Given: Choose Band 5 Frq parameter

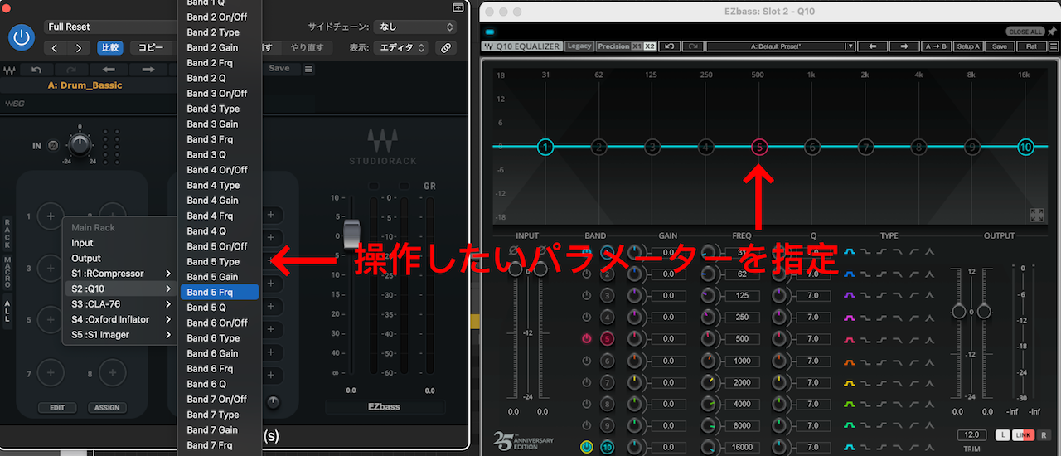Looking at the screenshot, I should tap(220, 292).
